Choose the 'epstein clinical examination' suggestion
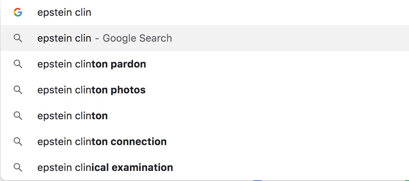Screen dimensions: 409x181 click(204, 167)
